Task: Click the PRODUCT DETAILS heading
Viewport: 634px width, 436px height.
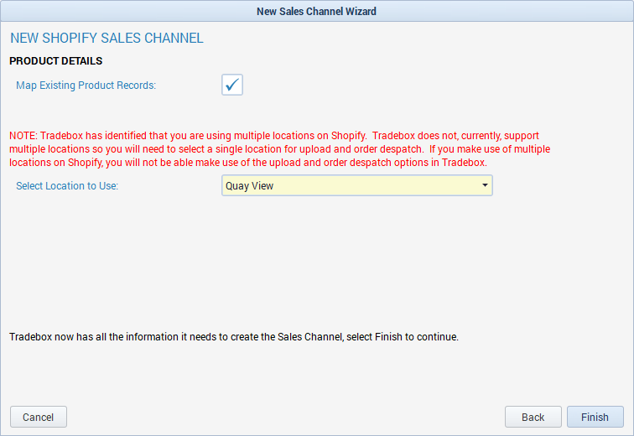Action: click(56, 61)
